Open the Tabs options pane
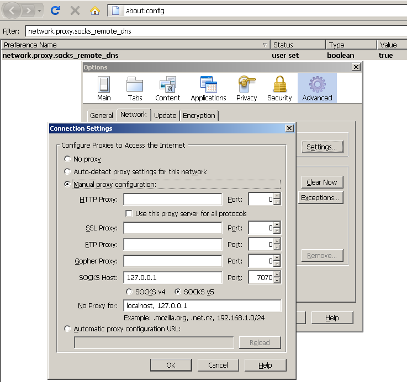This screenshot has height=382, width=407. (135, 88)
